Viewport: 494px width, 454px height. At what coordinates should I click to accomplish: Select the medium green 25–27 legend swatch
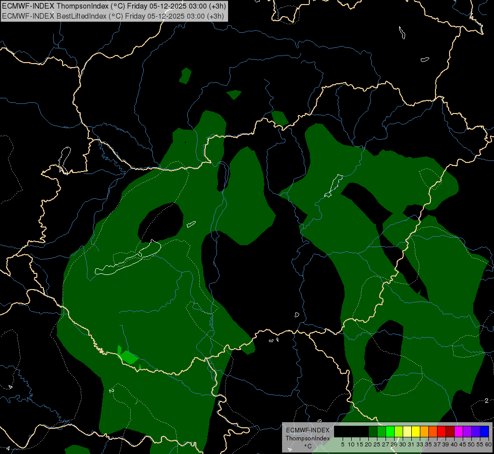coord(381,431)
